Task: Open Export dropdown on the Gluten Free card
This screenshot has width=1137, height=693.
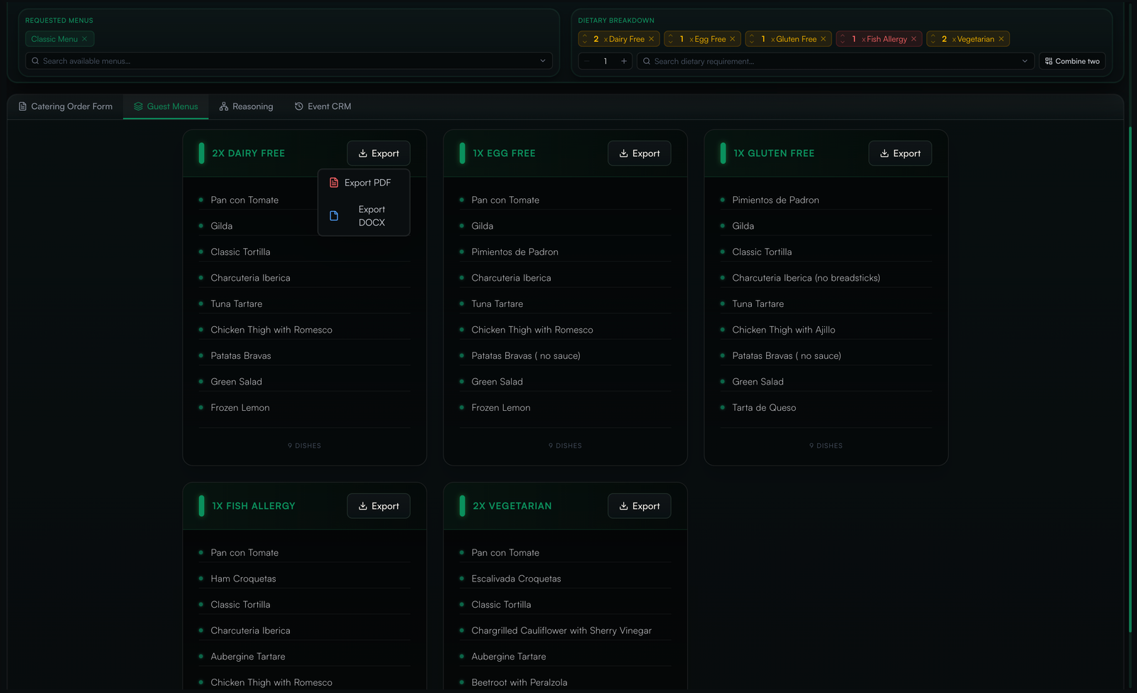Action: (900, 154)
